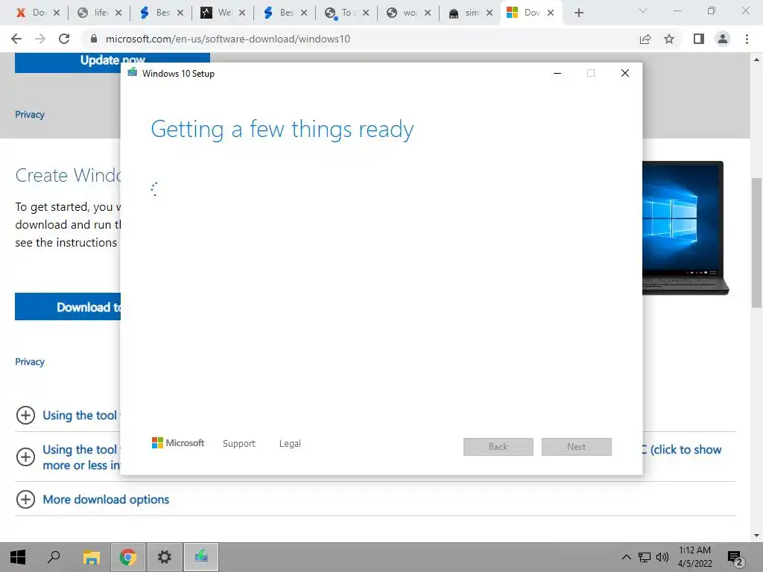
Task: Open the upper Privacy link on webpage
Action: click(x=30, y=115)
